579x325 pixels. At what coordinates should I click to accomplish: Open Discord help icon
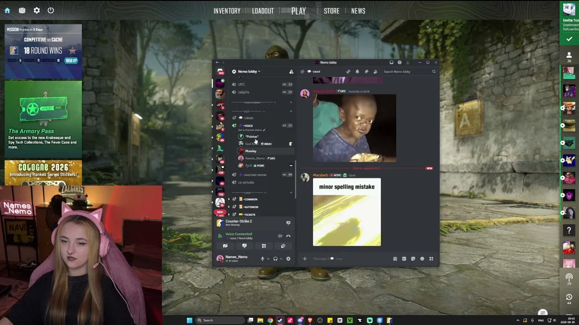[x=399, y=62]
